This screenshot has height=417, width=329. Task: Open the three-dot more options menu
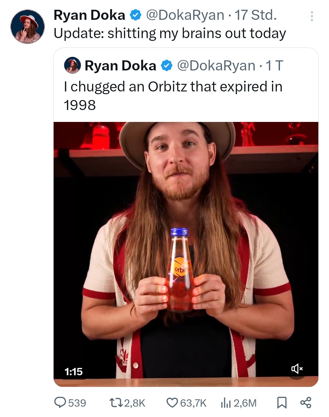pyautogui.click(x=312, y=16)
